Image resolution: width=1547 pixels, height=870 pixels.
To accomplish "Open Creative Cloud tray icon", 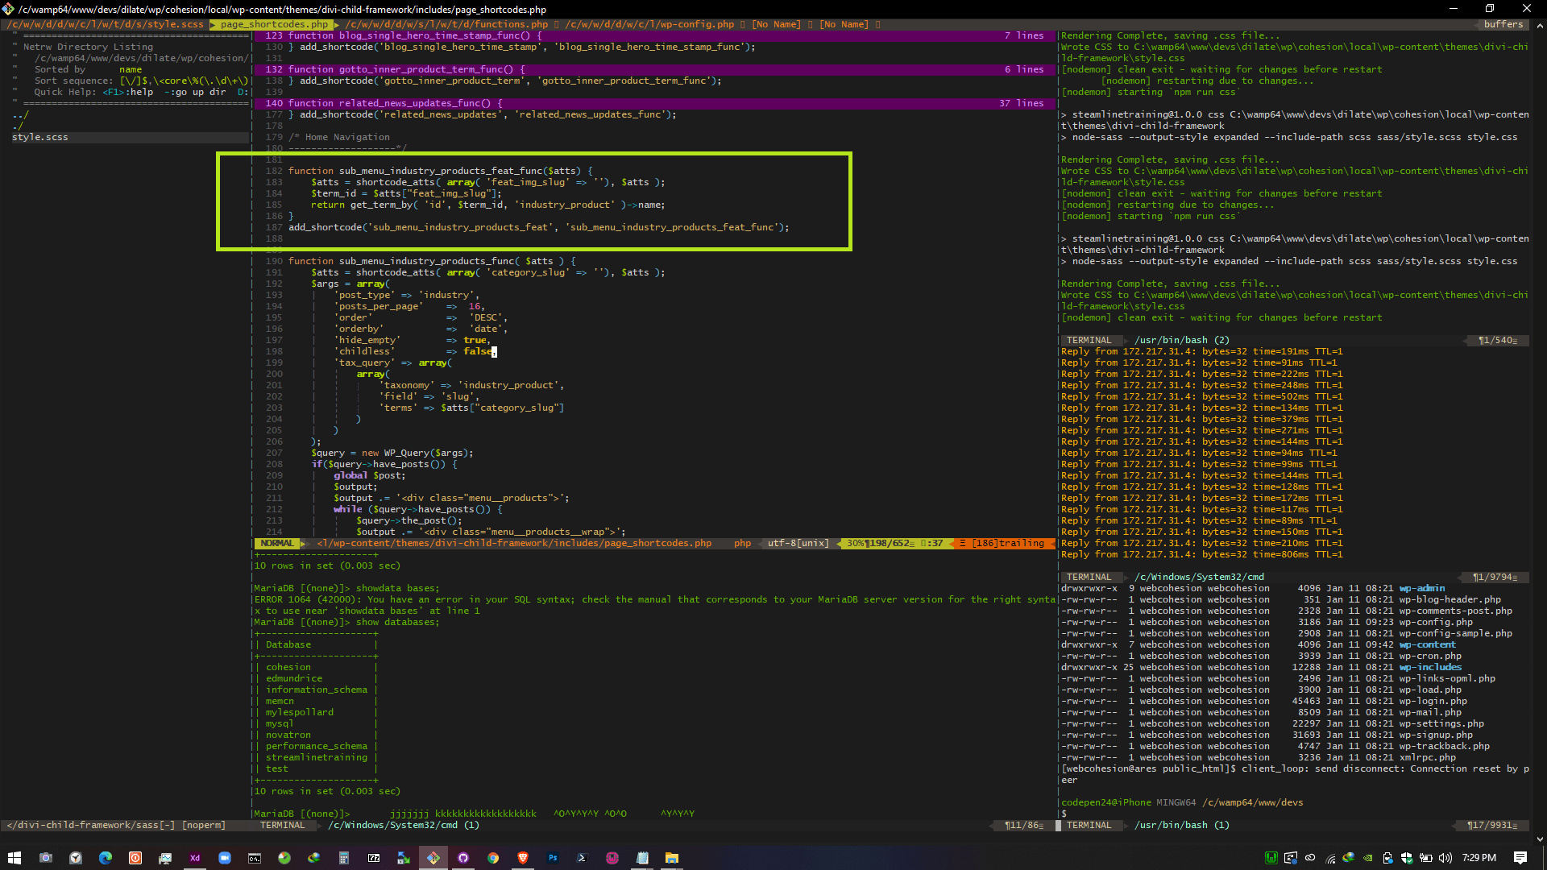I will pyautogui.click(x=1310, y=858).
